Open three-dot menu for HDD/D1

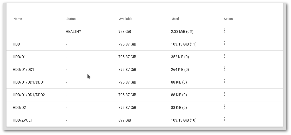pyautogui.click(x=225, y=56)
